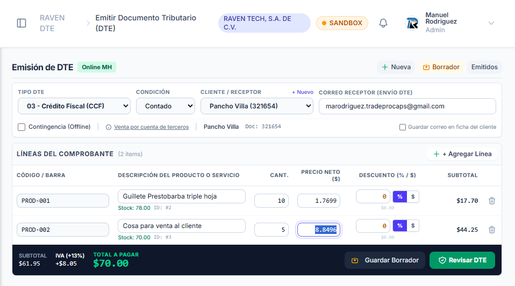This screenshot has width=515, height=286.
Task: Click the breadcrumb chevron after RAVEN DTE
Action: point(88,23)
